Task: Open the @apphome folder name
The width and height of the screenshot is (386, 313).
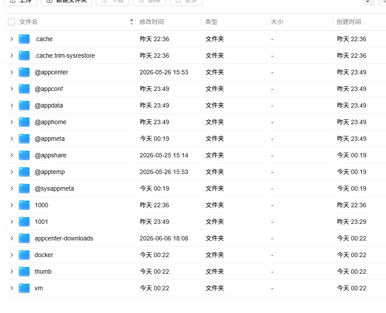Action: pos(50,122)
